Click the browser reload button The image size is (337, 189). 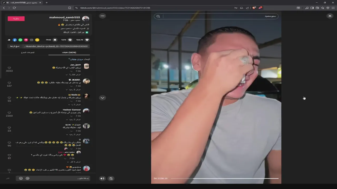(x=14, y=8)
